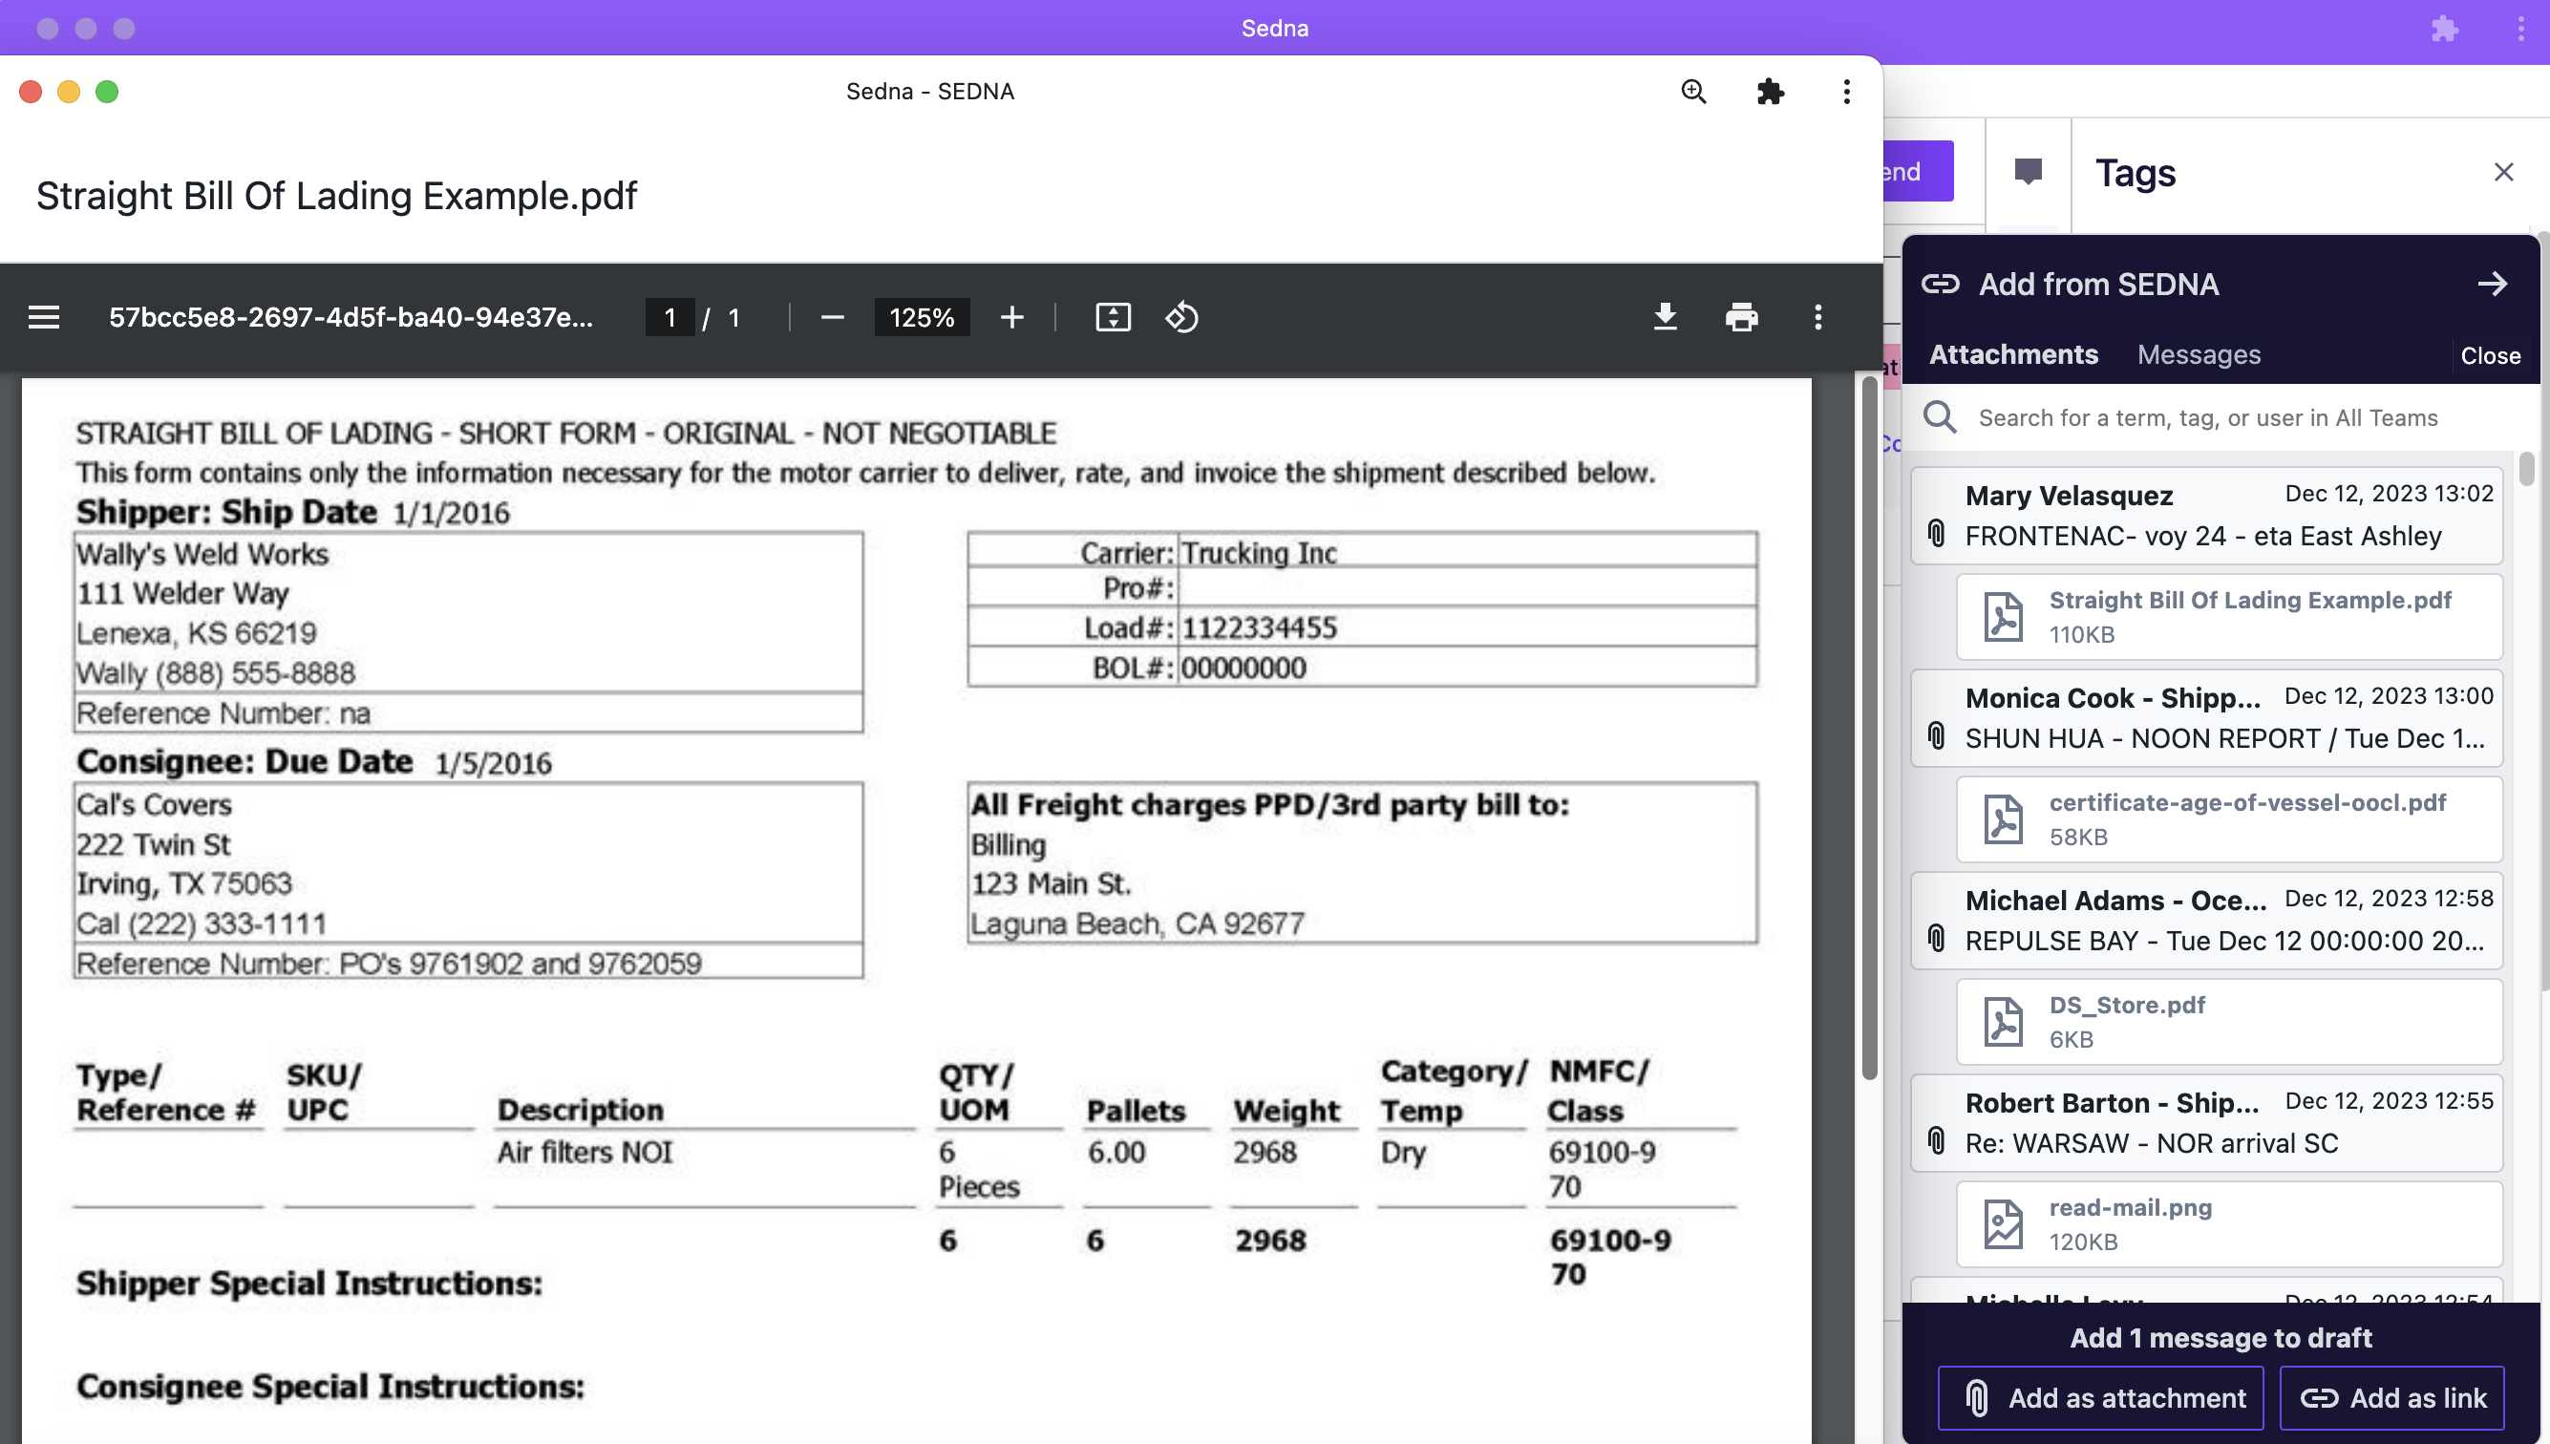Viewport: 2550px width, 1444px height.
Task: Click Close in Add from SEDNA panel
Action: pyautogui.click(x=2491, y=355)
